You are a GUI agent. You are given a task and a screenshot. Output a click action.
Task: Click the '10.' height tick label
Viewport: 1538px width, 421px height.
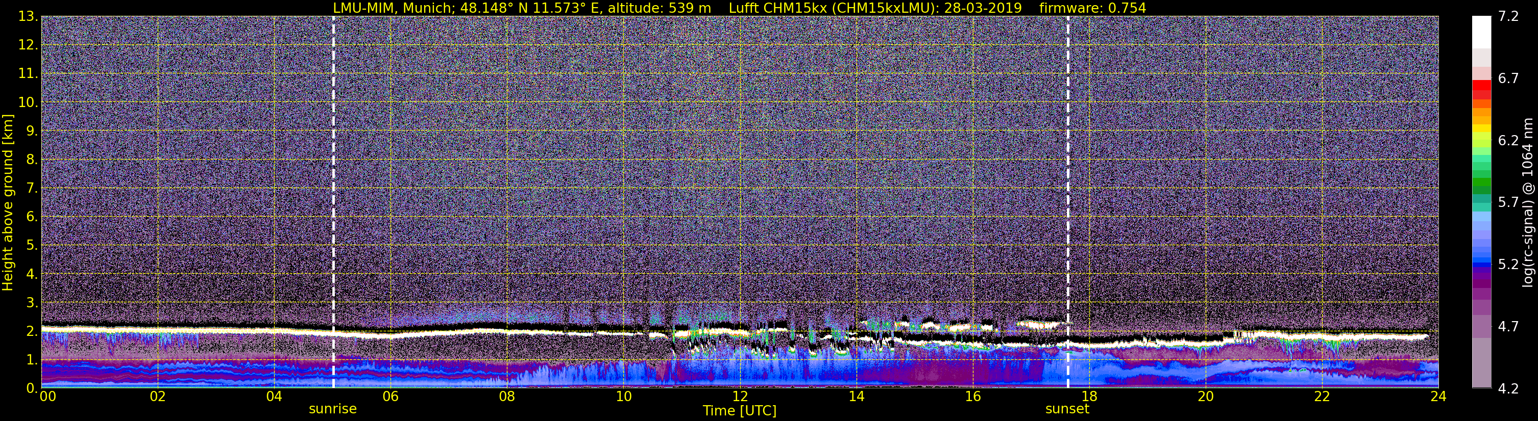click(x=28, y=102)
